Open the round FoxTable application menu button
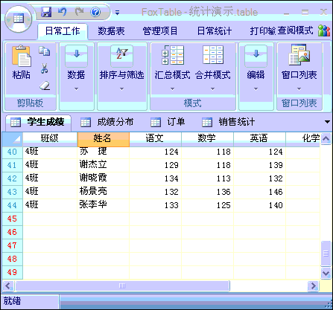 tap(19, 19)
